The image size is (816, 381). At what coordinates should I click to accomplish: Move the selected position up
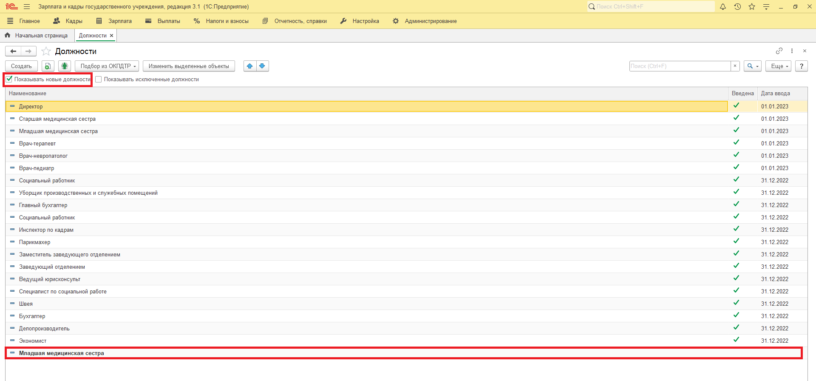point(250,66)
